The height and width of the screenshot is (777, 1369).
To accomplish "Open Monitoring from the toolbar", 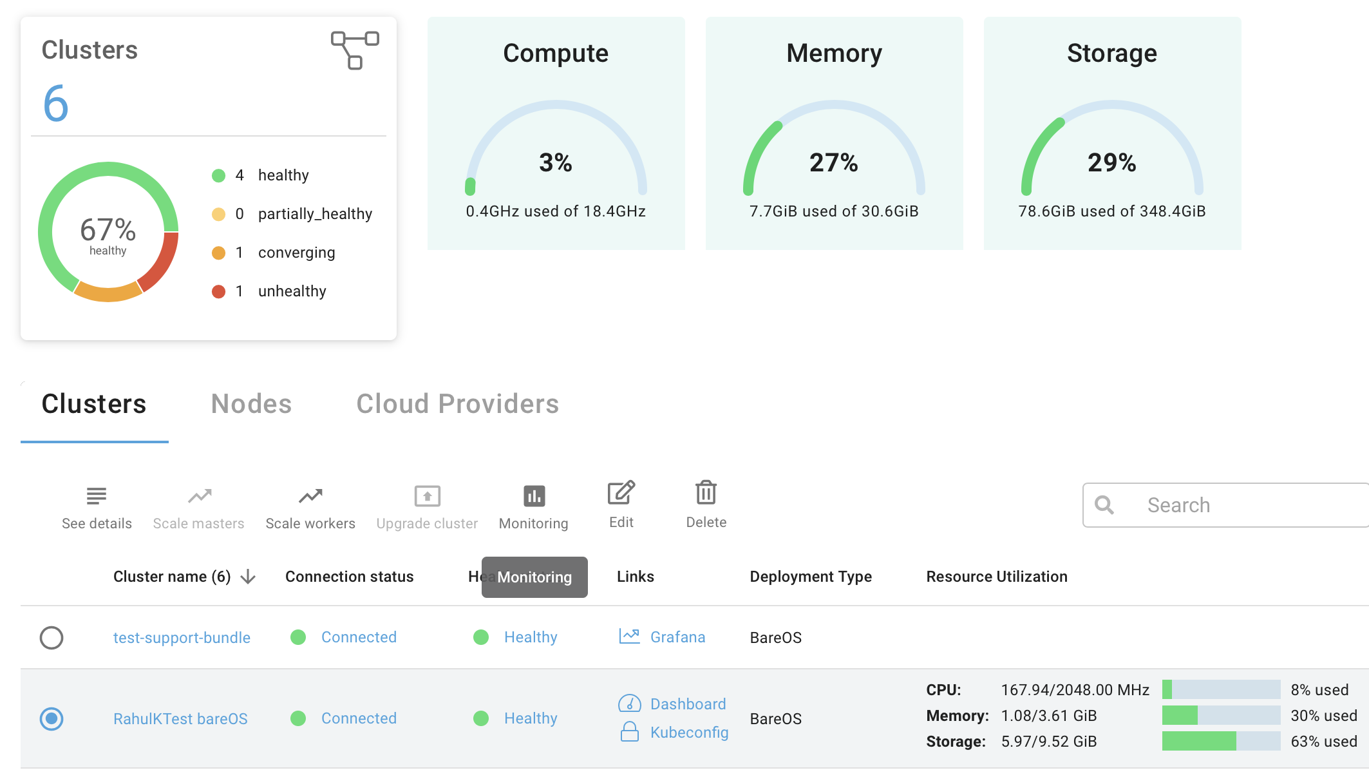I will [x=534, y=495].
